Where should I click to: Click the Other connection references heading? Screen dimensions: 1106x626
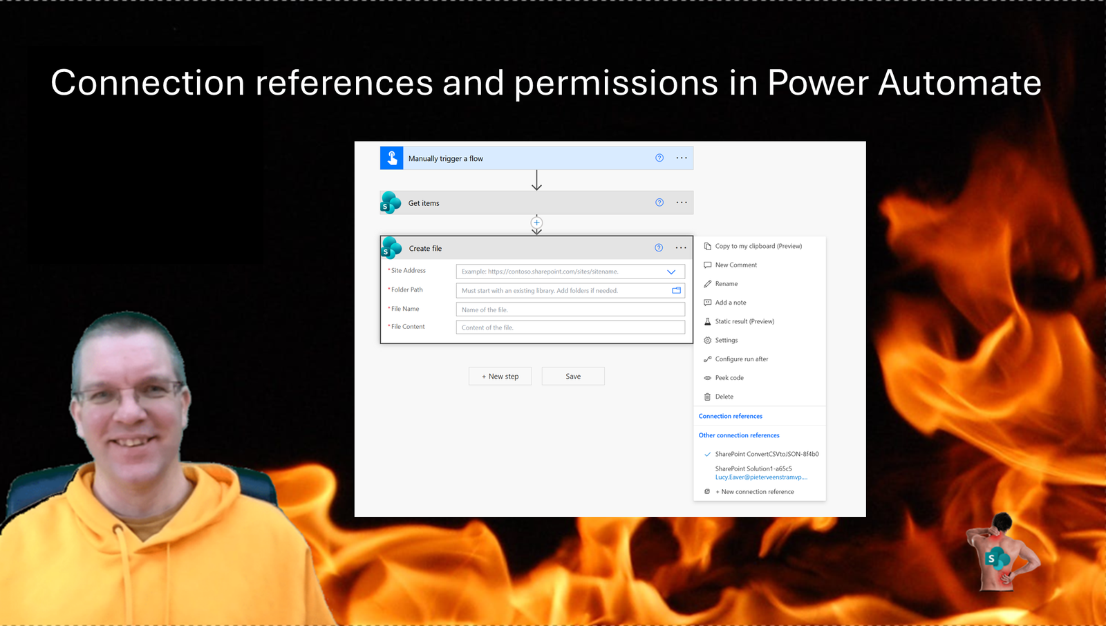(739, 435)
